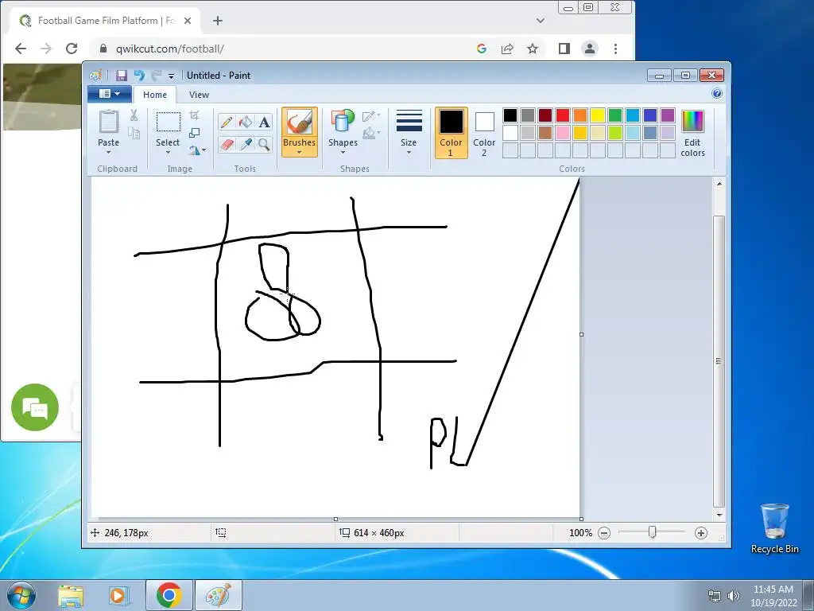Screen dimensions: 814x611
Task: Select the Magnifier tool
Action: coord(264,144)
